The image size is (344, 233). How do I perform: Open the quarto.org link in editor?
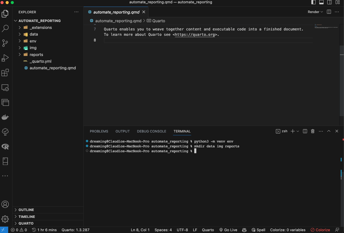[195, 35]
